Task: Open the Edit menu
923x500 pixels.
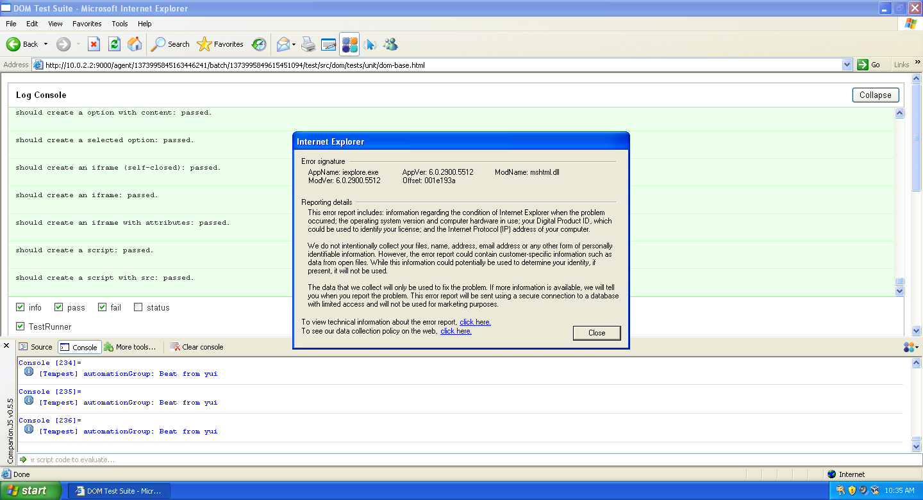Action: pyautogui.click(x=32, y=24)
